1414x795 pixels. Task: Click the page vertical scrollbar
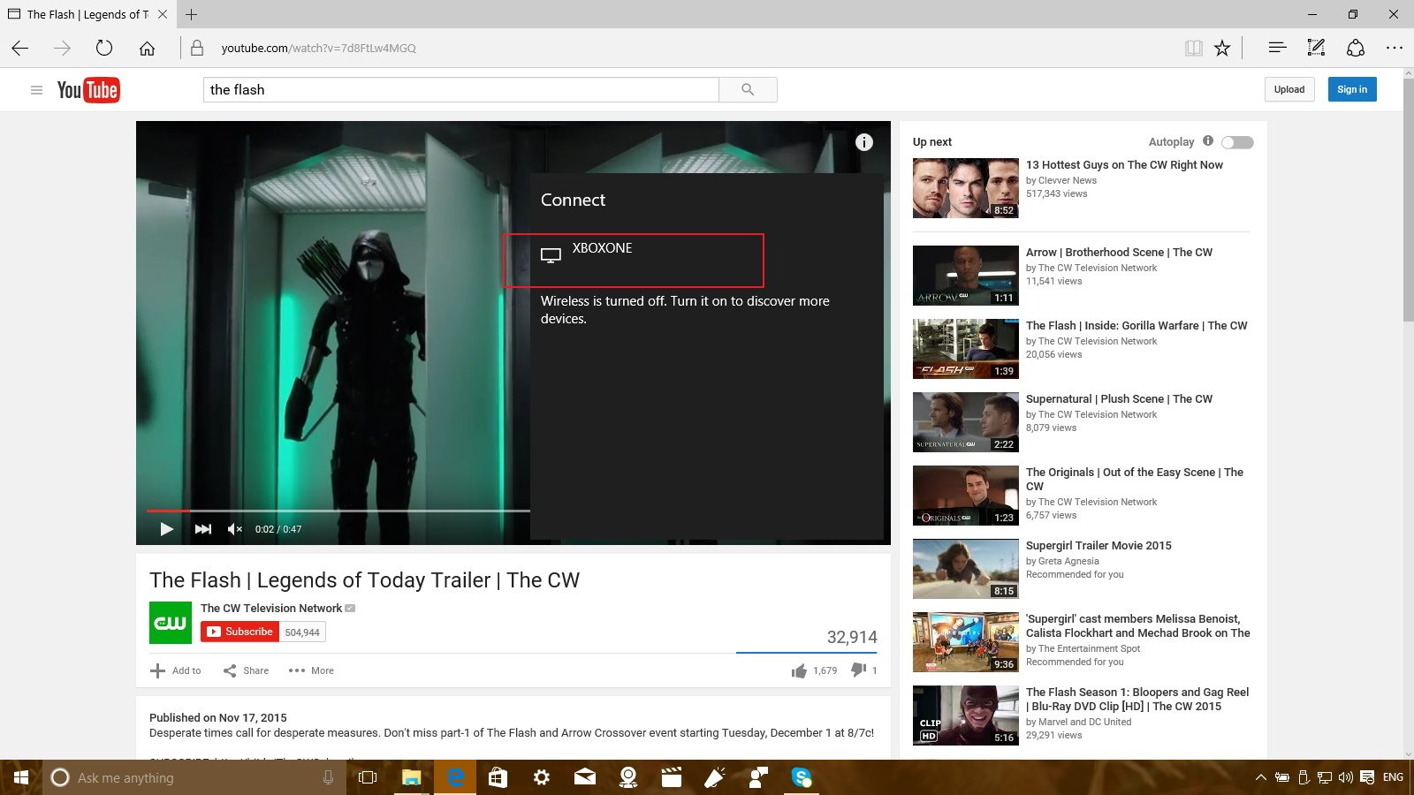tap(1408, 201)
